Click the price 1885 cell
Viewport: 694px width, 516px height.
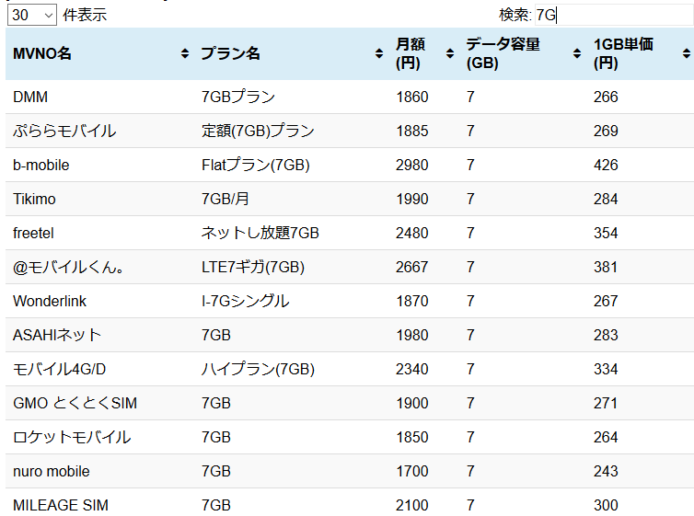coord(411,131)
